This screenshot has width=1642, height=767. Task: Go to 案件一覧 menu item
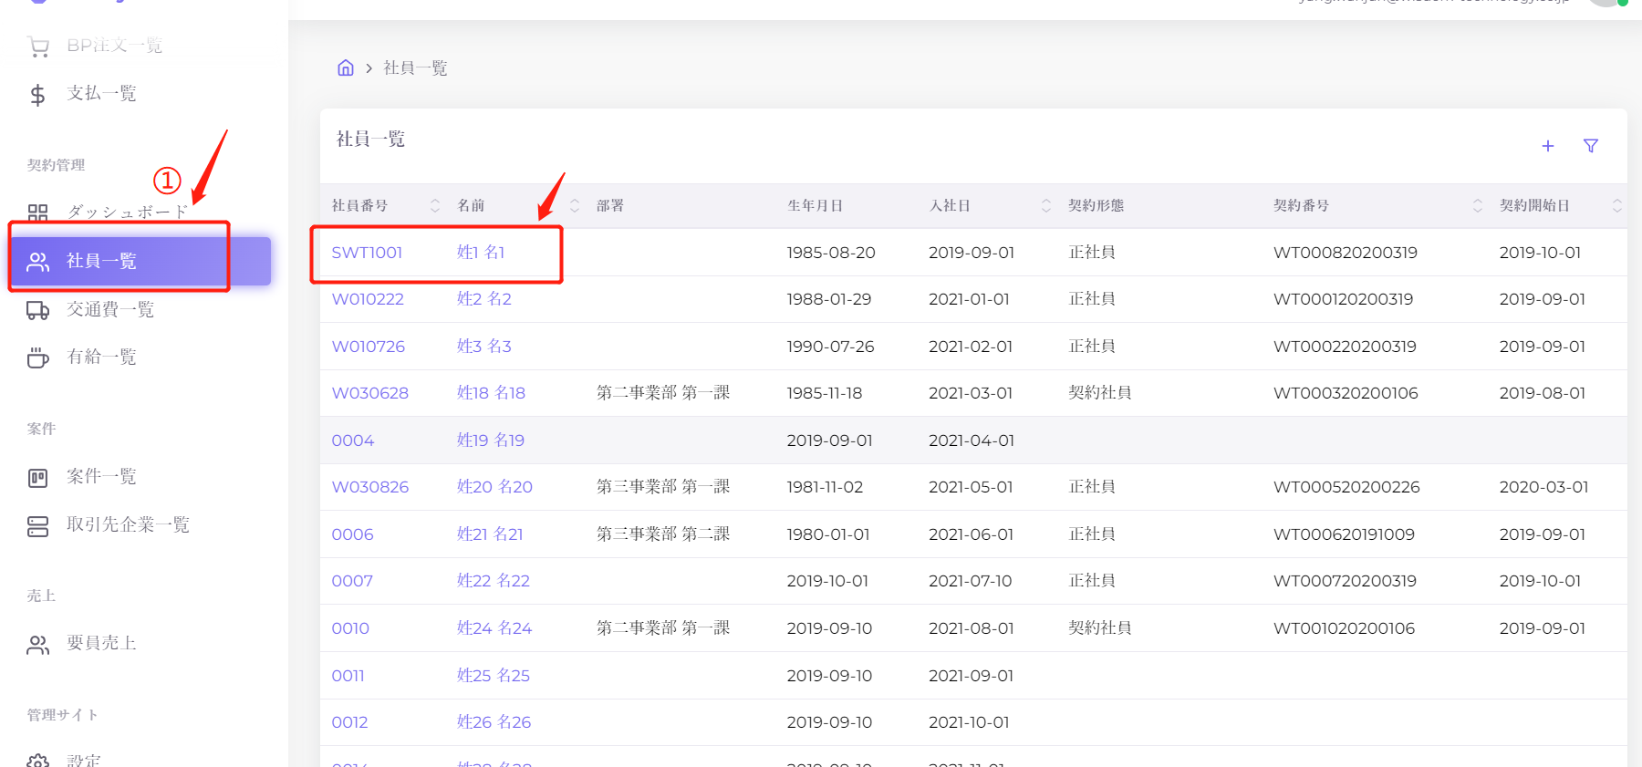pyautogui.click(x=101, y=477)
